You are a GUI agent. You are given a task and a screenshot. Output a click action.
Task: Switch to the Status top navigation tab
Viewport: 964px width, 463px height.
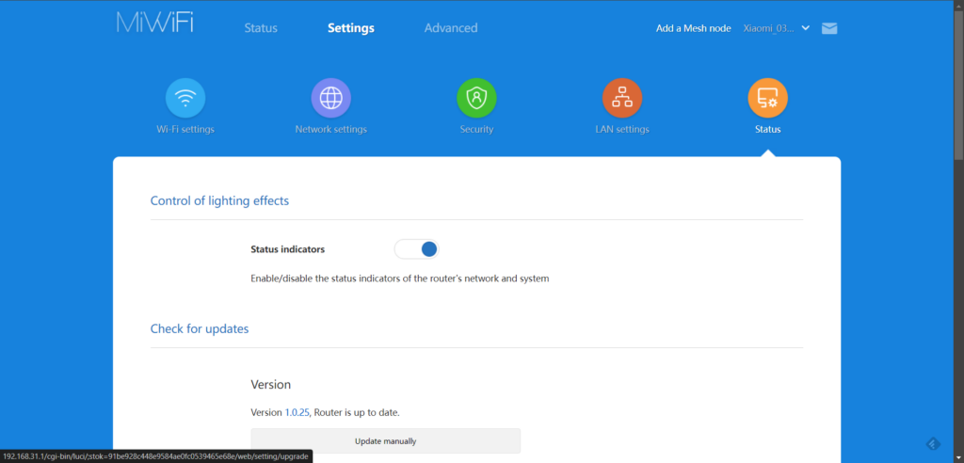[261, 28]
